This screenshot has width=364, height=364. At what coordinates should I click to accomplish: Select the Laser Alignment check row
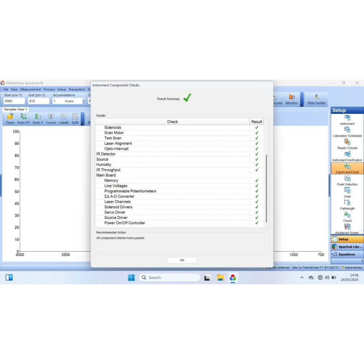[179, 143]
